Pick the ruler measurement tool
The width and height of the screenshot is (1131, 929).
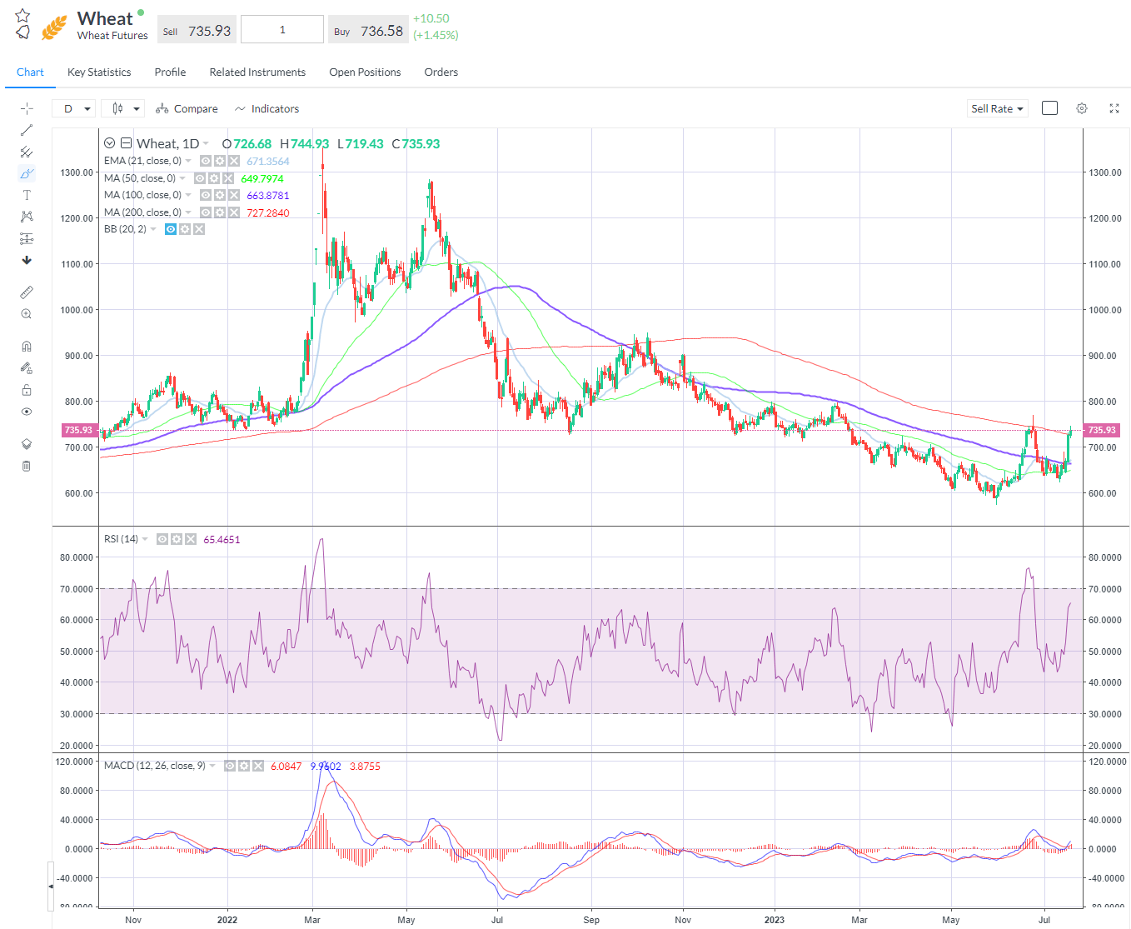click(26, 292)
